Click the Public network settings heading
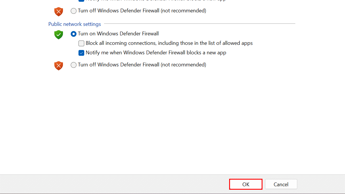This screenshot has width=345, height=194. (74, 24)
